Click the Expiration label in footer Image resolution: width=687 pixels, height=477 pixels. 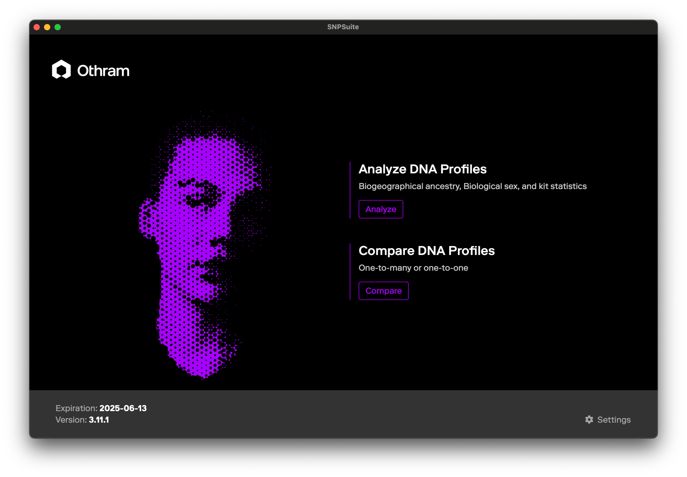pos(76,408)
